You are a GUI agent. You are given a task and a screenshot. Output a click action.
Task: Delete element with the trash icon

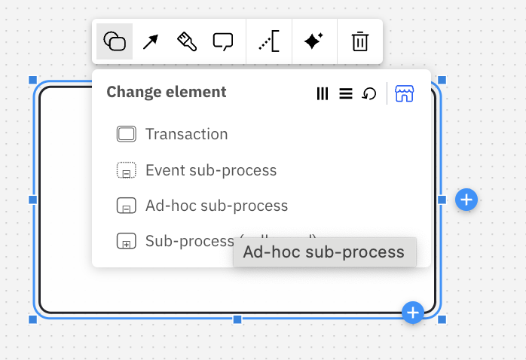[360, 41]
